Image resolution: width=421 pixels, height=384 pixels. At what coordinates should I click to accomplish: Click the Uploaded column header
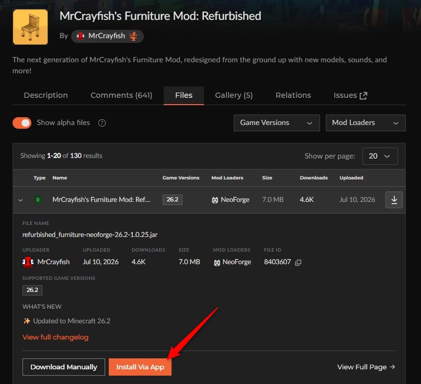pyautogui.click(x=351, y=178)
